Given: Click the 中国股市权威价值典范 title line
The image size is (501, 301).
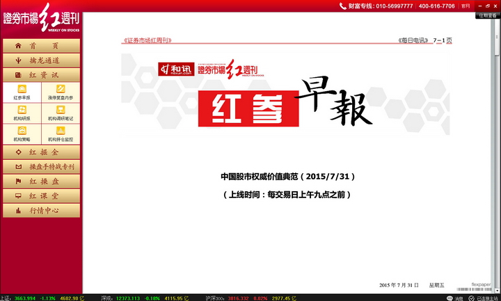Looking at the screenshot, I should [287, 177].
